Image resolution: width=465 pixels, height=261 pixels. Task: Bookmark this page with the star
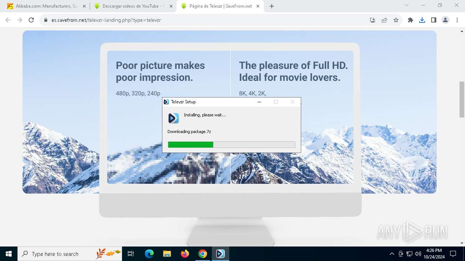[x=396, y=20]
